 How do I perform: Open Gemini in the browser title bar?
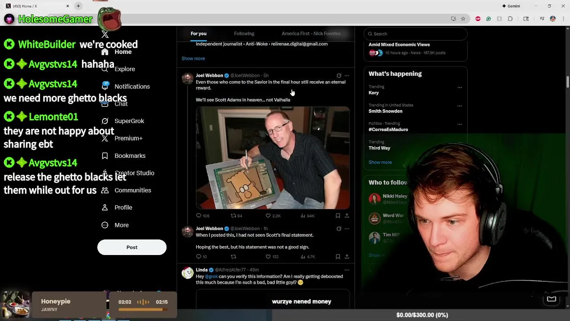[511, 6]
